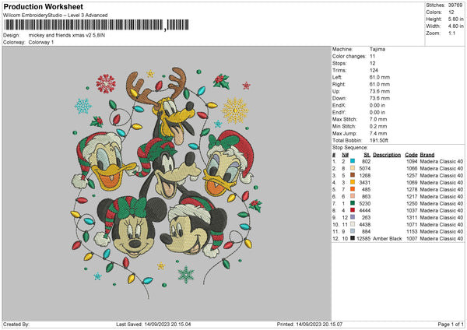Click 'Madeira Classic 40' in row with code 1278
The width and height of the screenshot is (467, 330).
[x=441, y=189]
